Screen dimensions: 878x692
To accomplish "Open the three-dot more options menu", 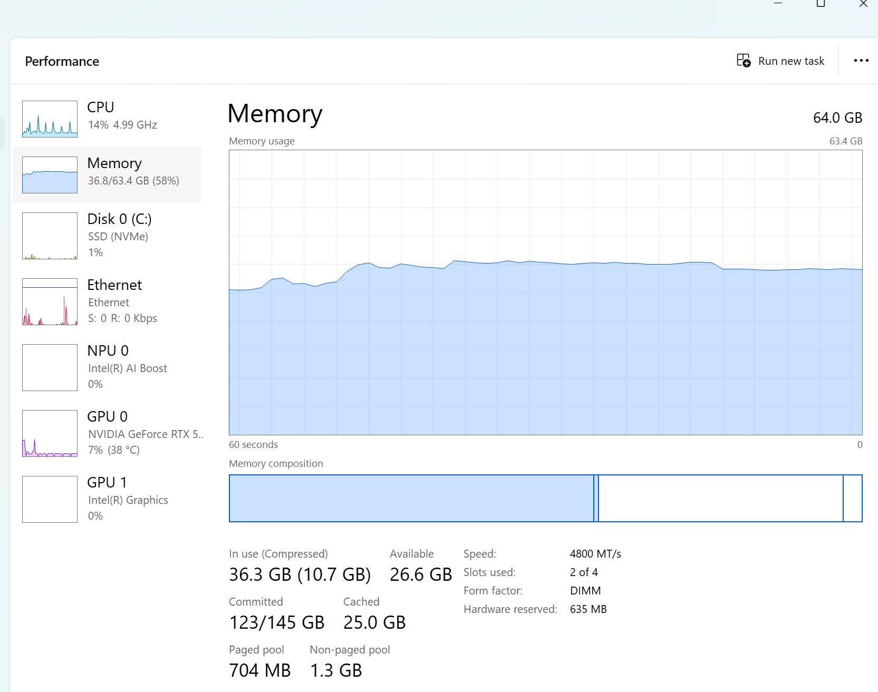I will [861, 61].
